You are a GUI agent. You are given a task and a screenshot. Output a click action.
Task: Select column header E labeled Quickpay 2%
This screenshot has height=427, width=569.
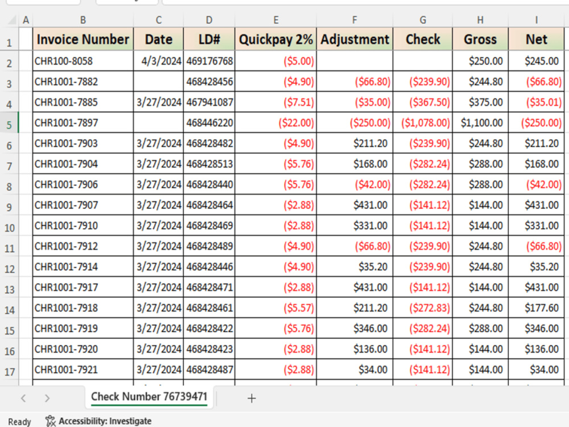pyautogui.click(x=275, y=19)
